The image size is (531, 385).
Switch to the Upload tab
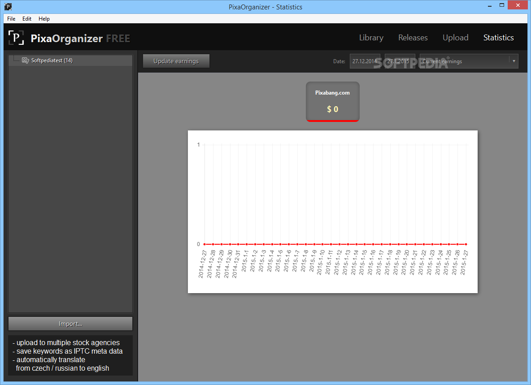pyautogui.click(x=456, y=38)
